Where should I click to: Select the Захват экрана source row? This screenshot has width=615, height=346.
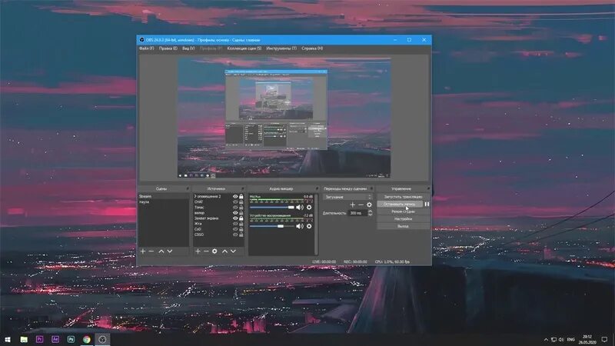pos(218,218)
